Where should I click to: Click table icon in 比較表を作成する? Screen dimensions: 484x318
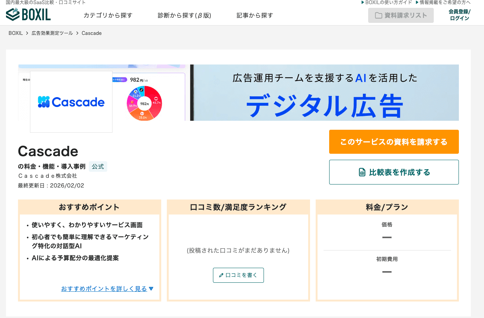click(362, 172)
